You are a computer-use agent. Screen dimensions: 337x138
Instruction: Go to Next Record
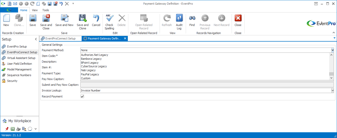pyautogui.click(x=221, y=21)
